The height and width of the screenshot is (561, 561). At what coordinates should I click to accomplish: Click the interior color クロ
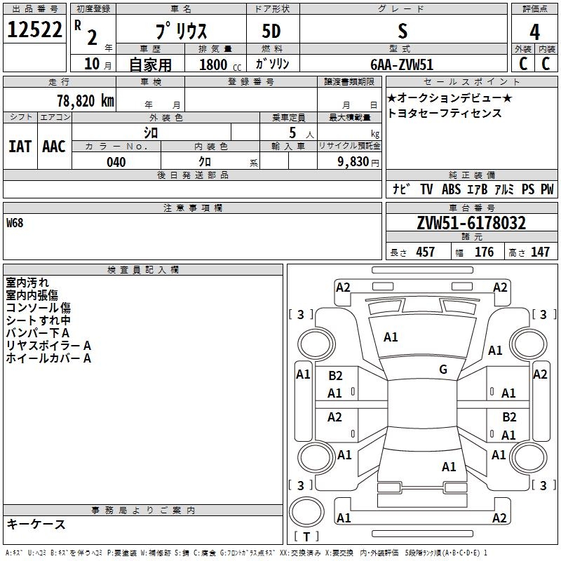tap(205, 162)
